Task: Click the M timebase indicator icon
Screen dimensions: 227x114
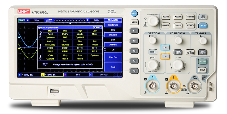Action: pyautogui.click(x=28, y=20)
